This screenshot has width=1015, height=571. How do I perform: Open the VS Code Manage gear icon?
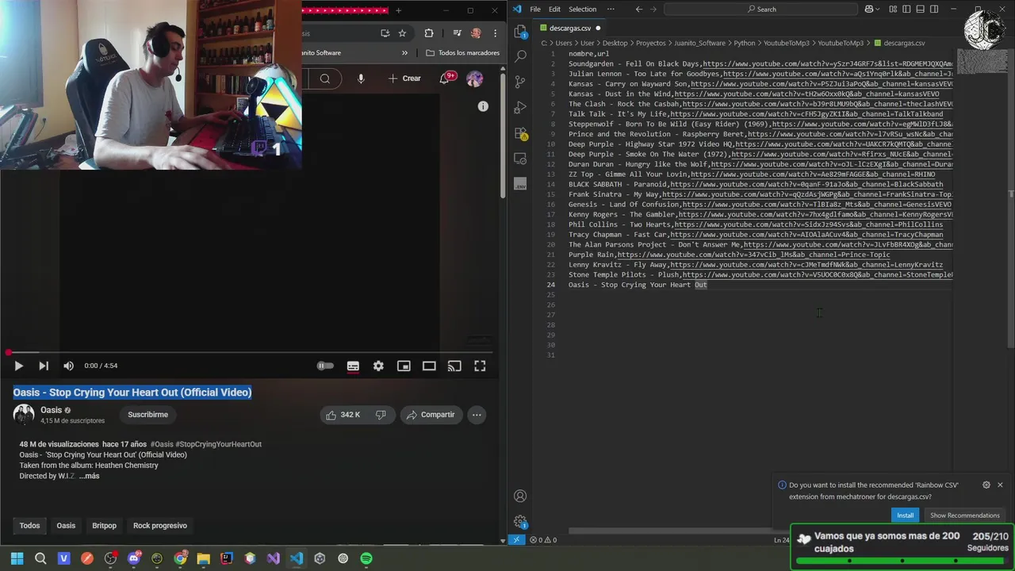click(x=520, y=521)
